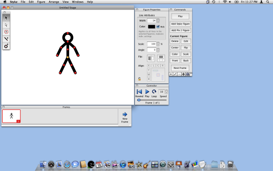The height and width of the screenshot is (171, 273).
Task: Click the minus icon in Commands panel
Action: click(179, 74)
